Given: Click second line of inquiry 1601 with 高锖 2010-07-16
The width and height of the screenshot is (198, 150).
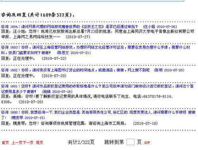Looking at the screenshot, I should tap(37, 92).
